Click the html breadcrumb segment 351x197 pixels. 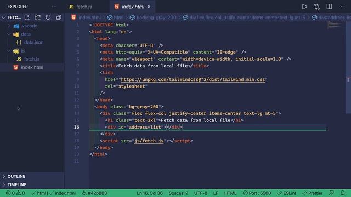click(x=118, y=18)
